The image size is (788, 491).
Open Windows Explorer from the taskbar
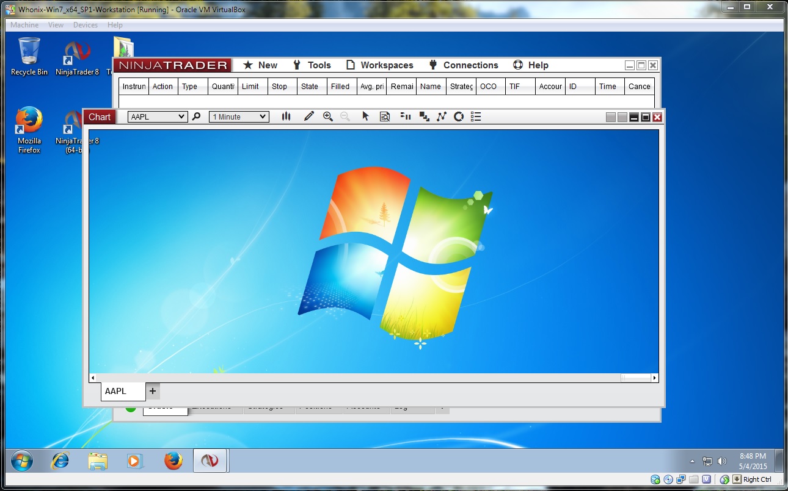click(98, 461)
